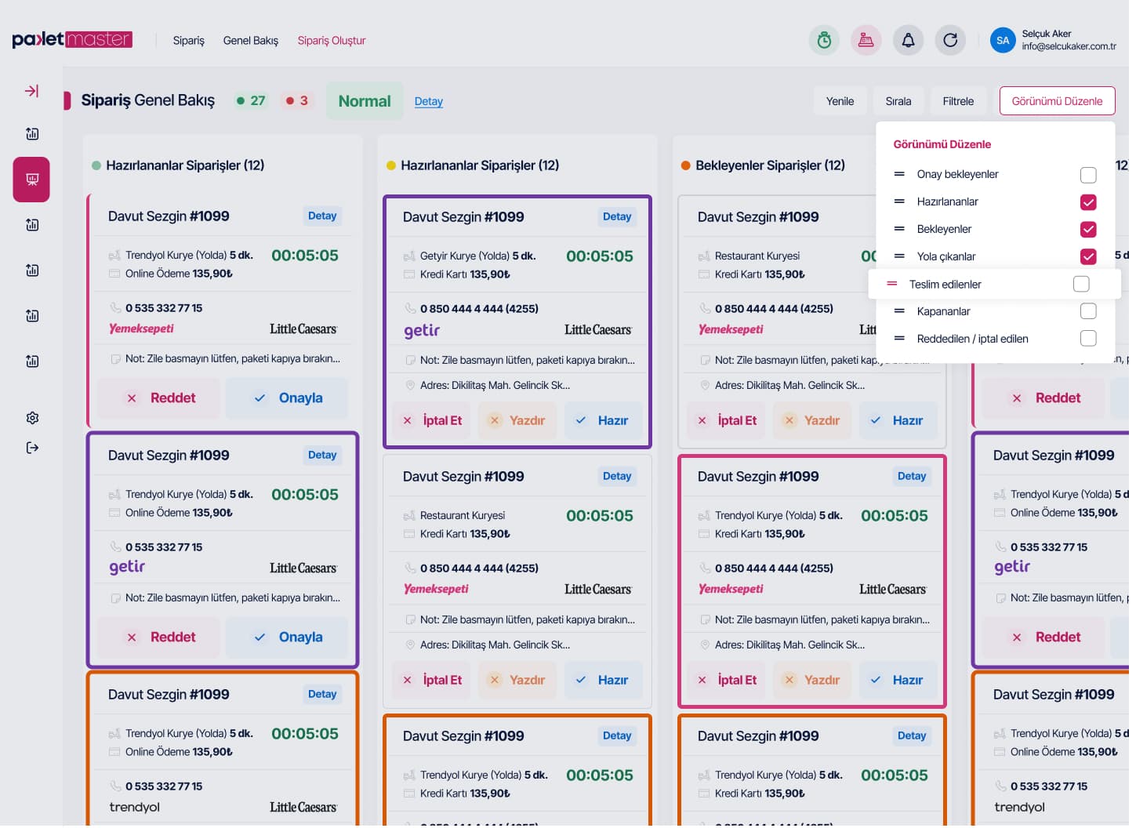Click the yellow dot beside second Hazırlananlar Siparişler heading
Viewport: 1136px width, 828px height.
[391, 165]
